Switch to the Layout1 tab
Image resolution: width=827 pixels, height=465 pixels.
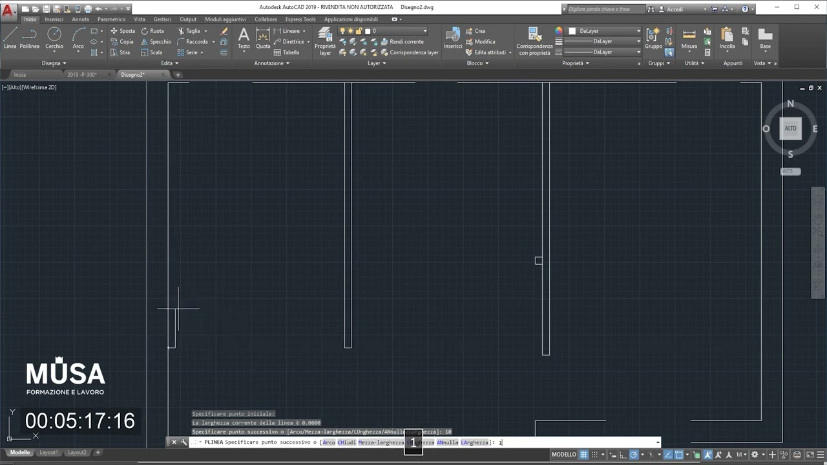(48, 453)
